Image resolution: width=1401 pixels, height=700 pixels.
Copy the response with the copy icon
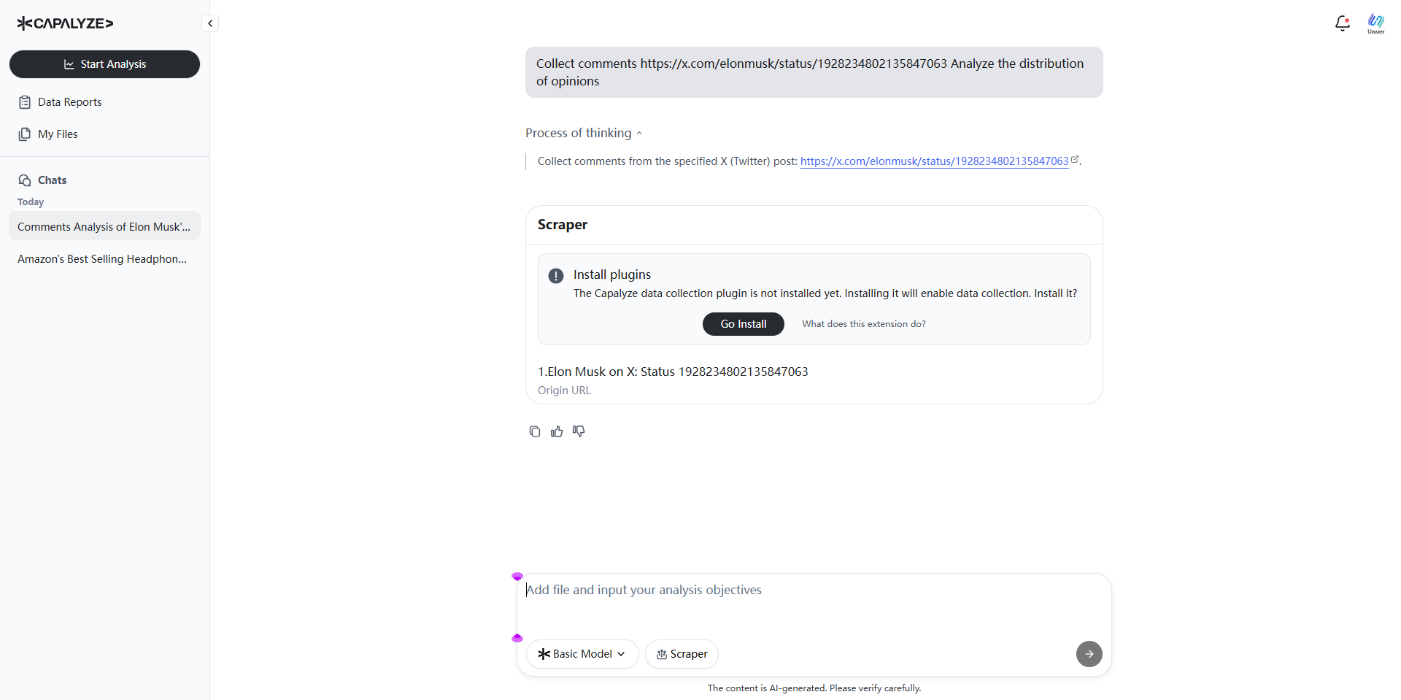535,431
